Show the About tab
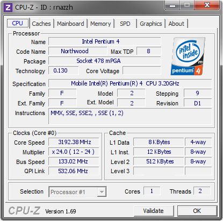Screen dimensions: 223x221 (x=176, y=24)
